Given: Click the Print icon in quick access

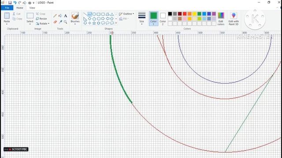Looking at the screenshot, I should (x=30, y=3).
